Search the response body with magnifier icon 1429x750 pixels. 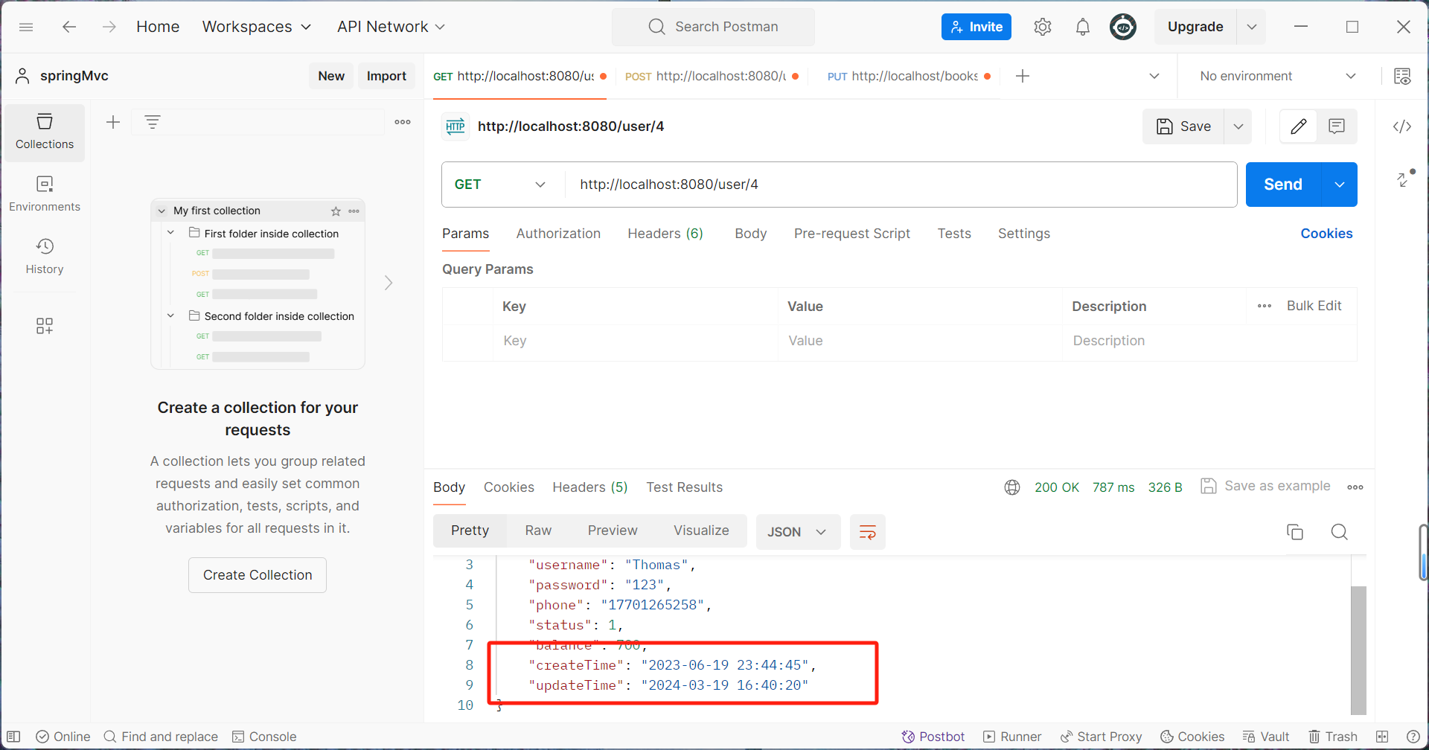[x=1340, y=532]
